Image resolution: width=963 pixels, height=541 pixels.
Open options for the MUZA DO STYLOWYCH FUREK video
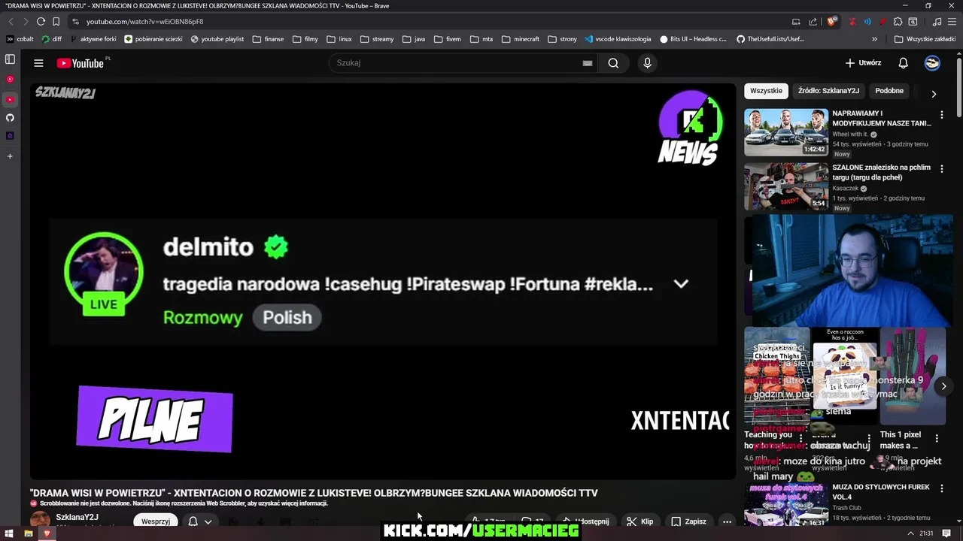click(x=941, y=488)
